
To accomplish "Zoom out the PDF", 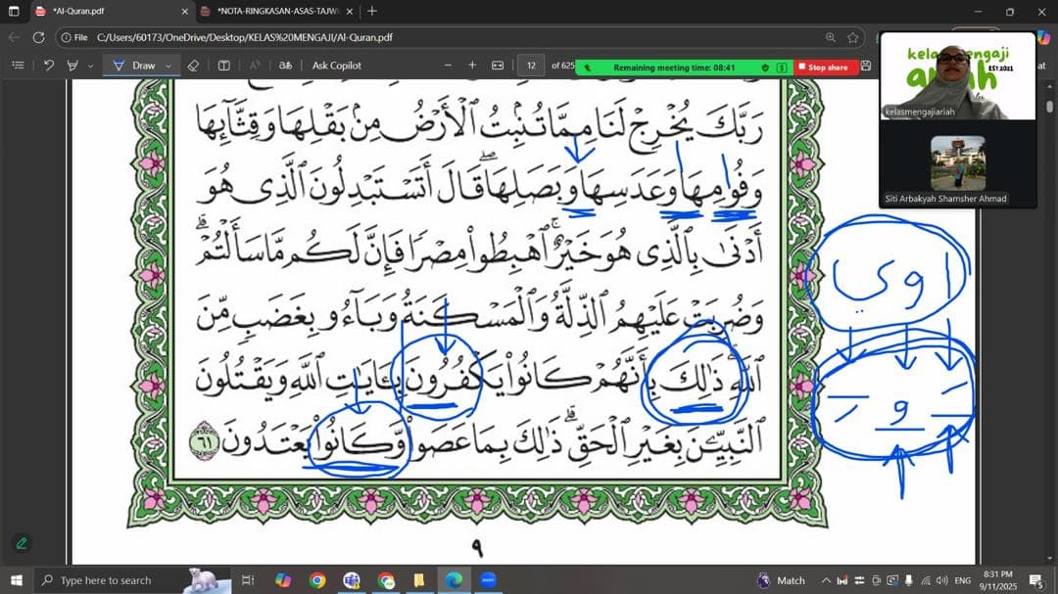I will (x=448, y=66).
